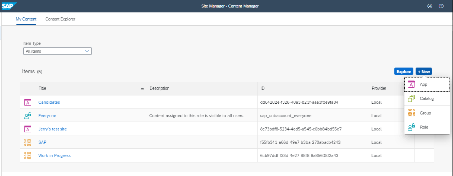The image size is (453, 176).
Task: Select ID f55fb341-a66d-49a7-b3ba-270abacb4243
Action: pyautogui.click(x=300, y=142)
